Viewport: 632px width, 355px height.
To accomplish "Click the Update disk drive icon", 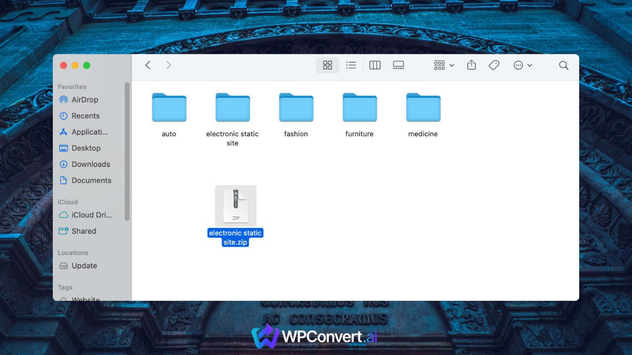I will (63, 265).
